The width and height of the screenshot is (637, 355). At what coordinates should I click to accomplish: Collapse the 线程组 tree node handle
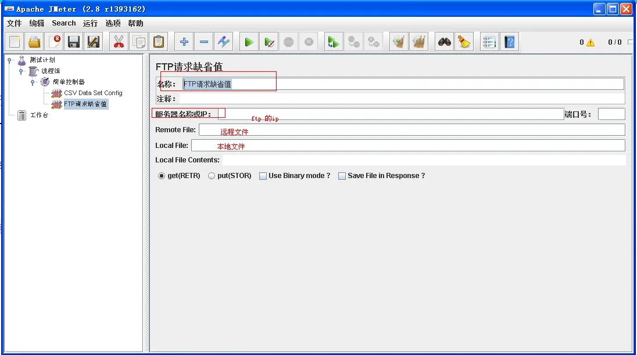[21, 71]
